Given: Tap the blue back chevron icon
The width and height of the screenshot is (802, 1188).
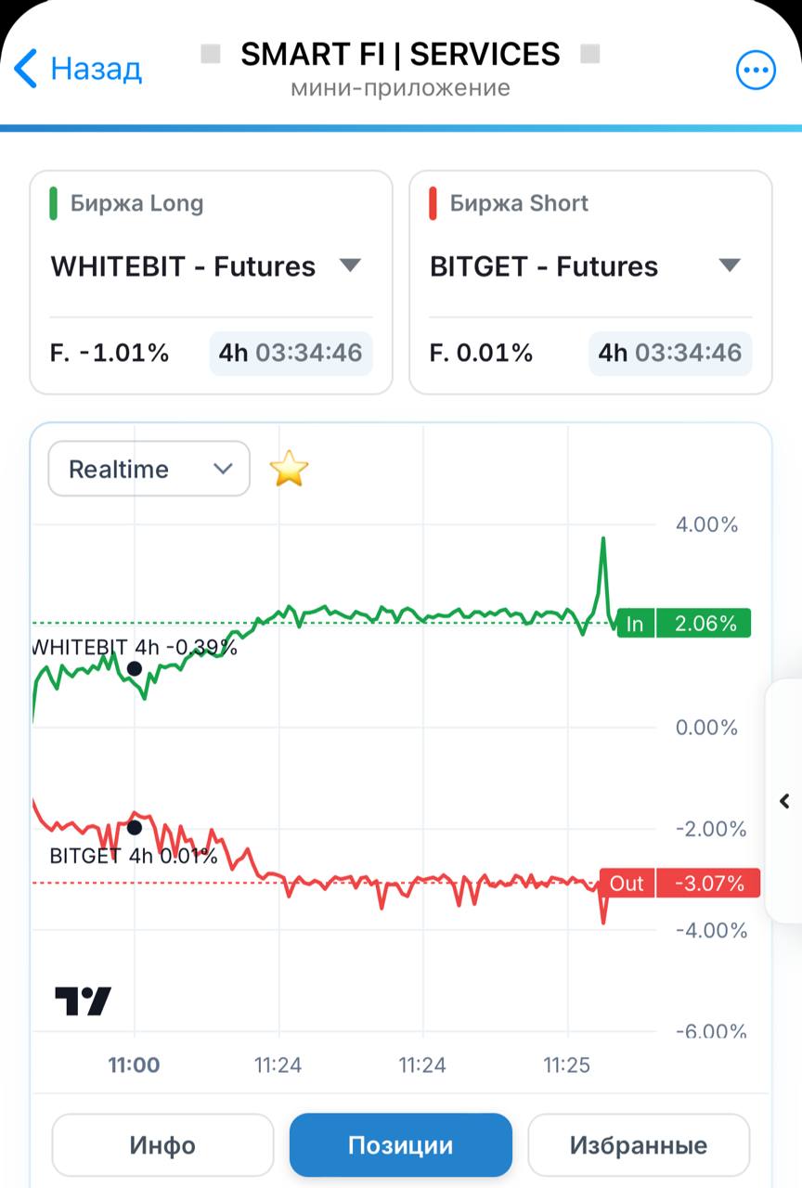Looking at the screenshot, I should point(25,69).
